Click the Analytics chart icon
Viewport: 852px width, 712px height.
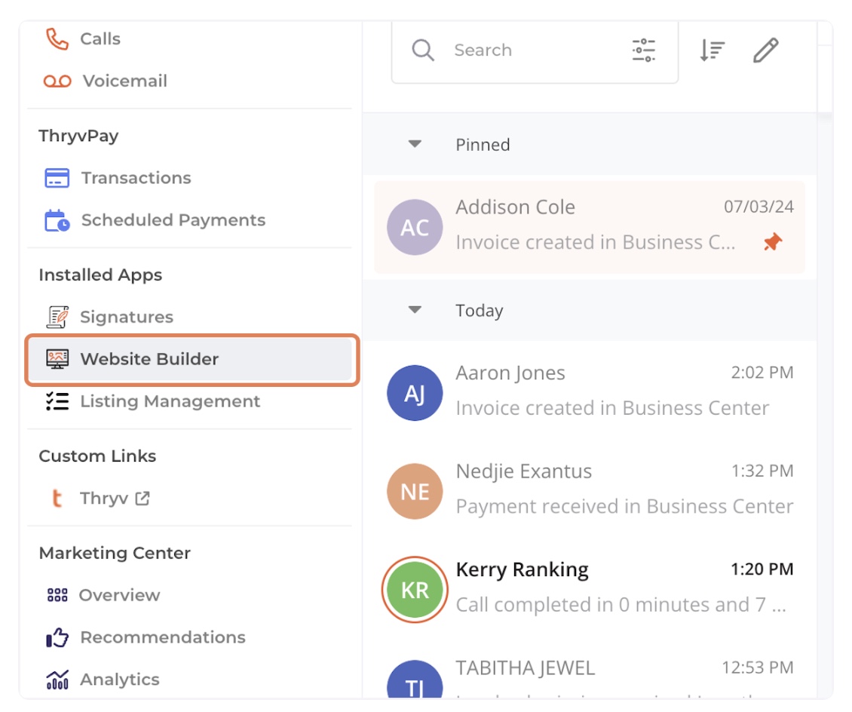(x=57, y=679)
